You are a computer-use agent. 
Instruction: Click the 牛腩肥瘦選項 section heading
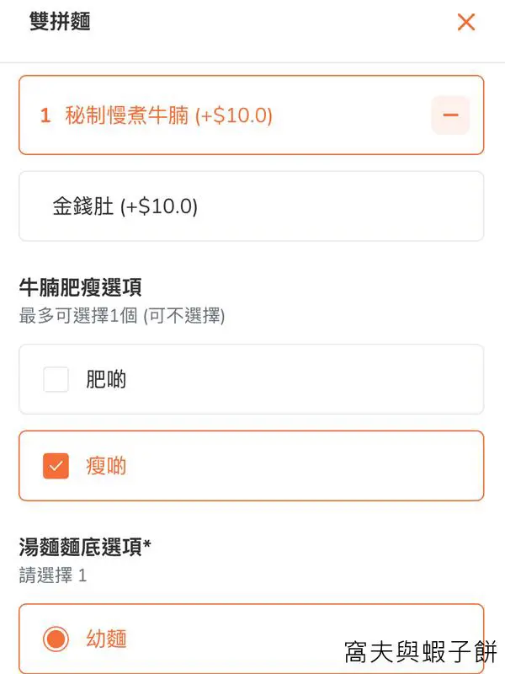click(x=80, y=287)
